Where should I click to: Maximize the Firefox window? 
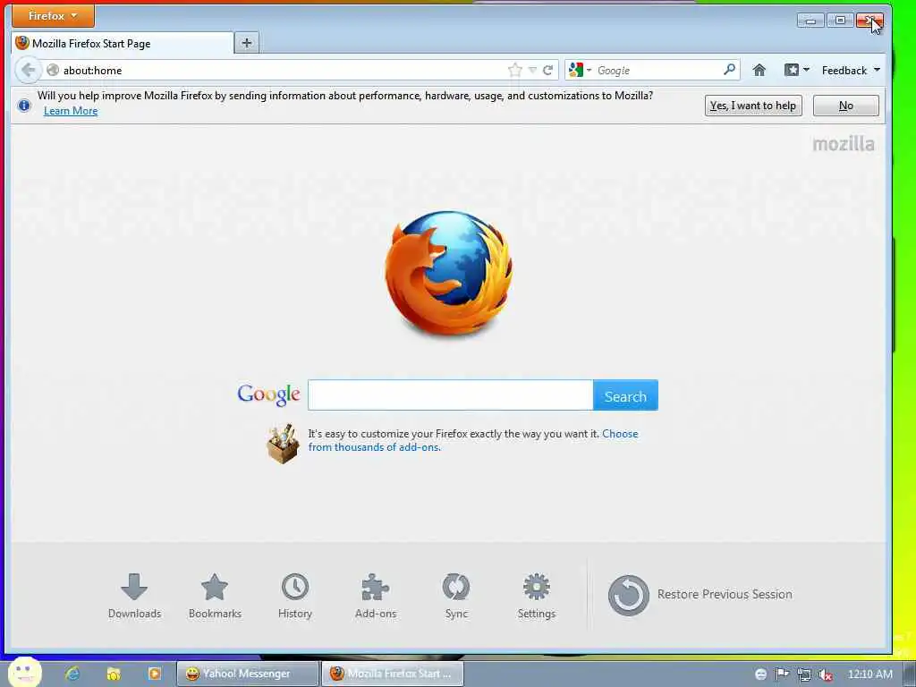pos(840,21)
